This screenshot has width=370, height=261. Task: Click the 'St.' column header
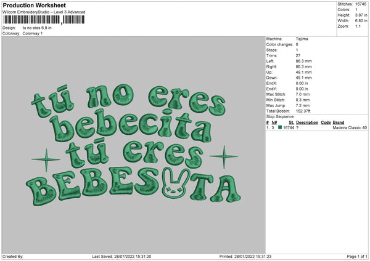(x=292, y=122)
